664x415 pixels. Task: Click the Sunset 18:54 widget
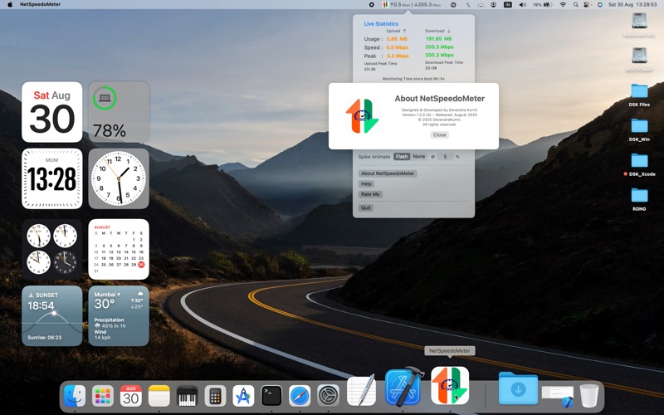point(52,315)
